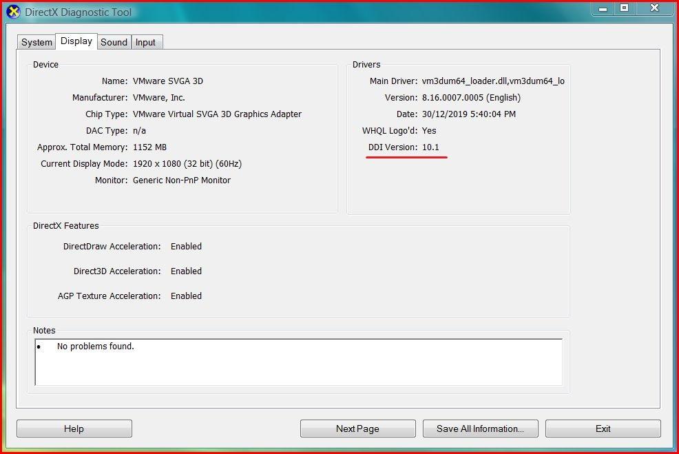Minimize the DirectX Diagnostic Tool window
This screenshot has width=679, height=454.
coord(603,8)
